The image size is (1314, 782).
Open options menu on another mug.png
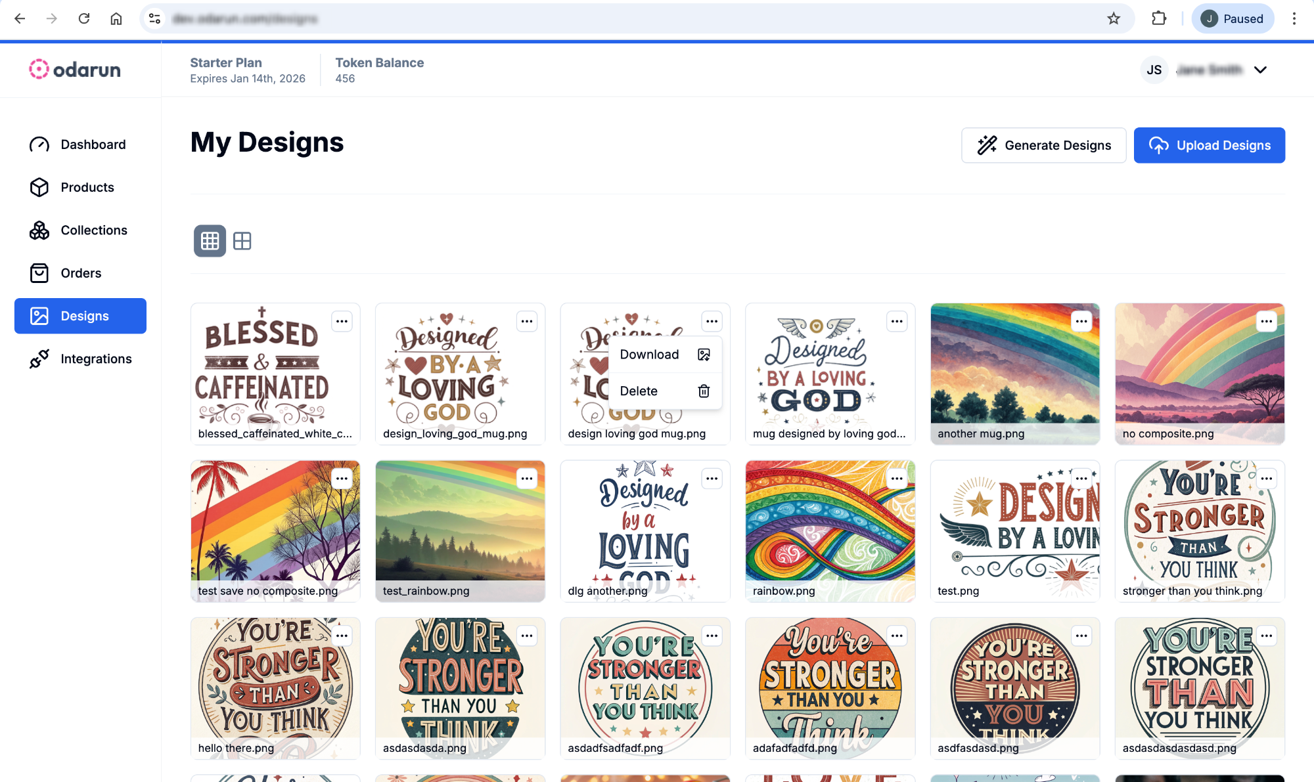(1081, 321)
